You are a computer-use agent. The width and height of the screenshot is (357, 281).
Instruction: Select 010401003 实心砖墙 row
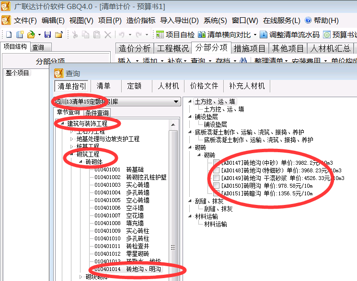pos(122,185)
